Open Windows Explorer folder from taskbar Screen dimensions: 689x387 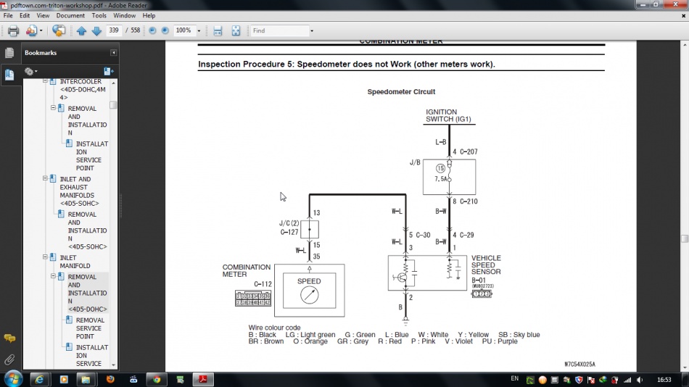(86, 380)
